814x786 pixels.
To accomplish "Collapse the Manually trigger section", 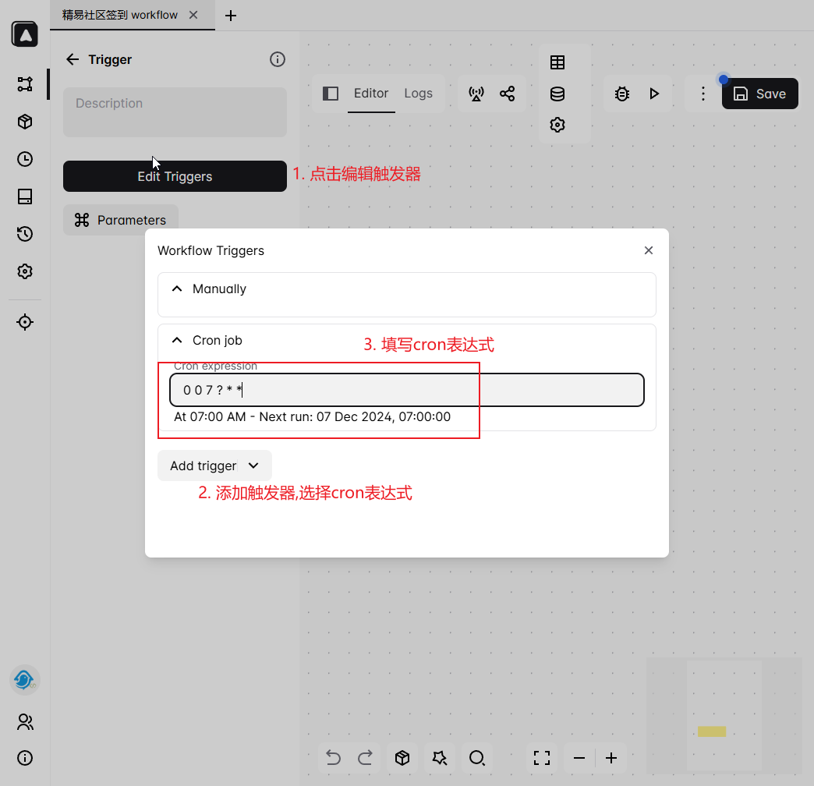I will point(178,289).
